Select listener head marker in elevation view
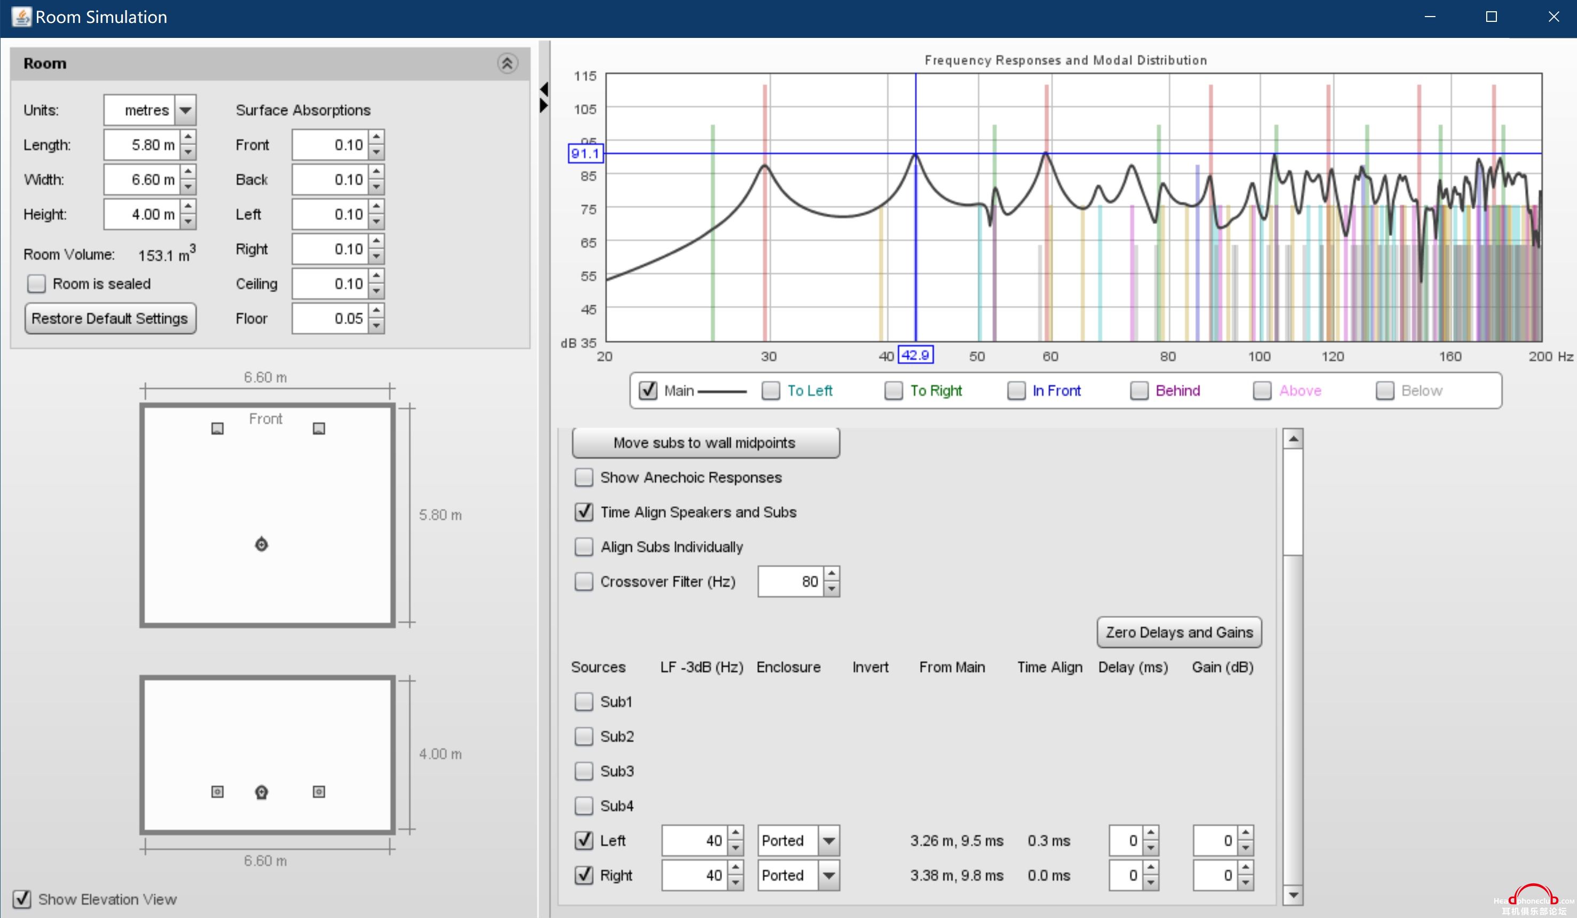 pyautogui.click(x=262, y=792)
